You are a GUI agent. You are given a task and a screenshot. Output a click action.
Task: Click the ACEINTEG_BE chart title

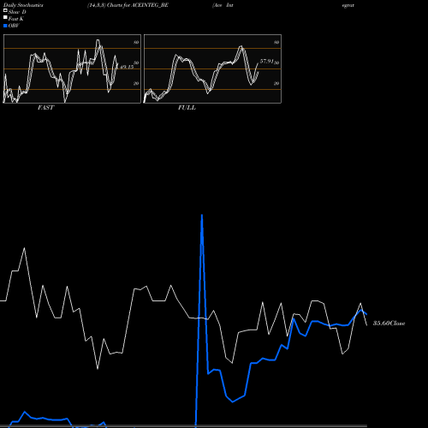(x=128, y=5)
